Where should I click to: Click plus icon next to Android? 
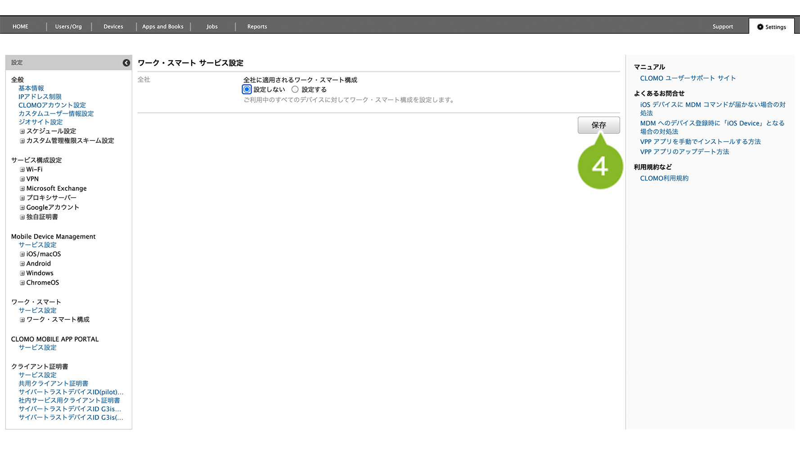tap(22, 264)
